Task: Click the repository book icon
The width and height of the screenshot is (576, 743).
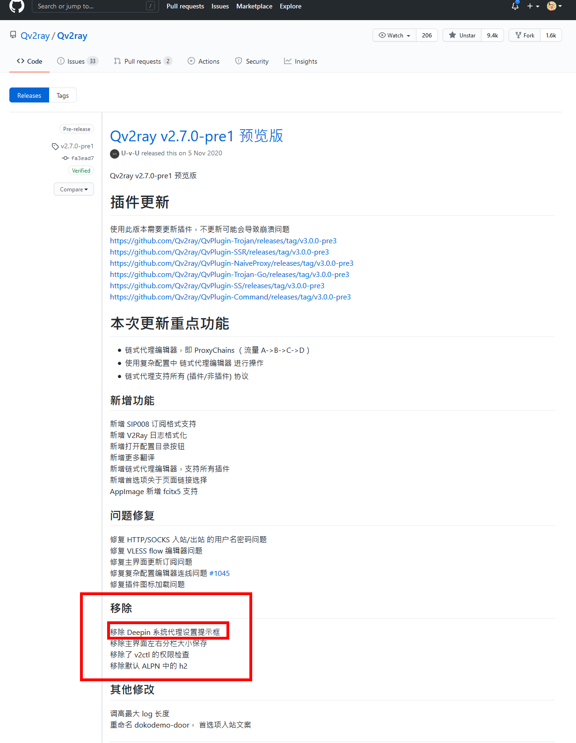Action: 13,35
